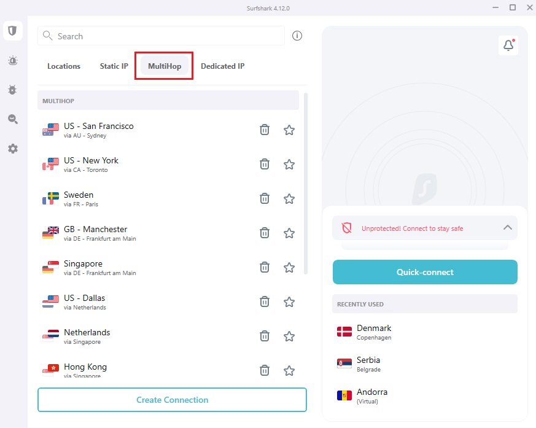The image size is (536, 428).
Task: Favorite US - New York with the star
Action: pyautogui.click(x=289, y=165)
